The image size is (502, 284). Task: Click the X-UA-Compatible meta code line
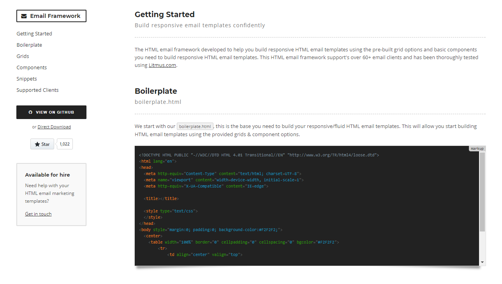[206, 186]
